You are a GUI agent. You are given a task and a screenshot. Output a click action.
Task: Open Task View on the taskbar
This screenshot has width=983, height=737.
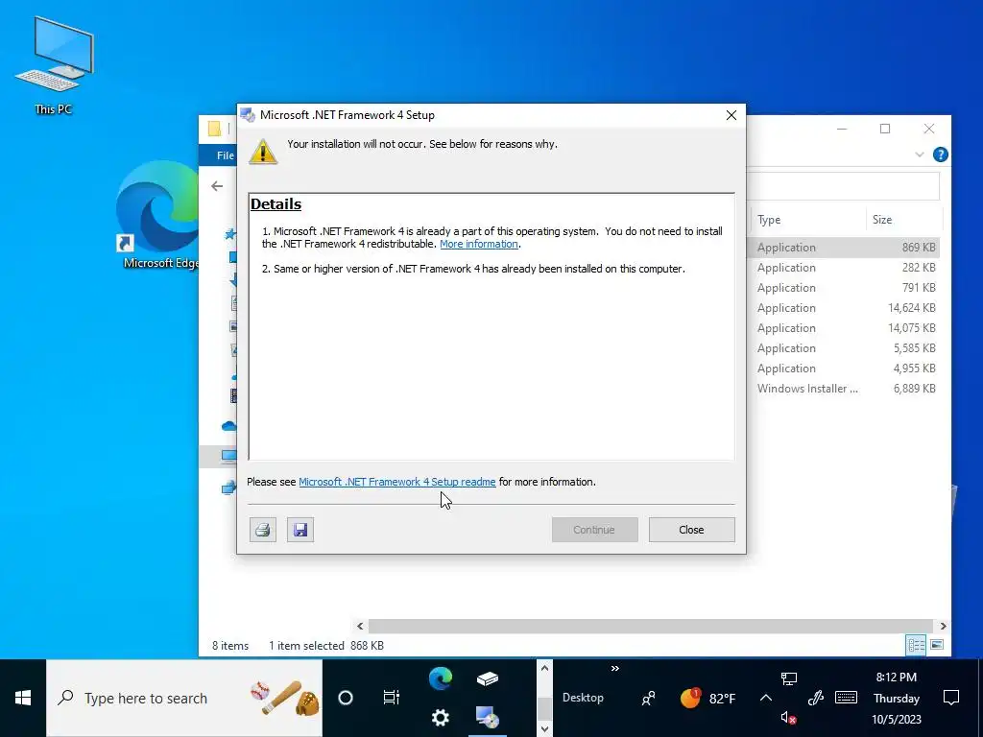(392, 698)
